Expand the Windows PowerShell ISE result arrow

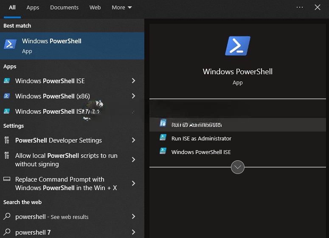pos(133,81)
